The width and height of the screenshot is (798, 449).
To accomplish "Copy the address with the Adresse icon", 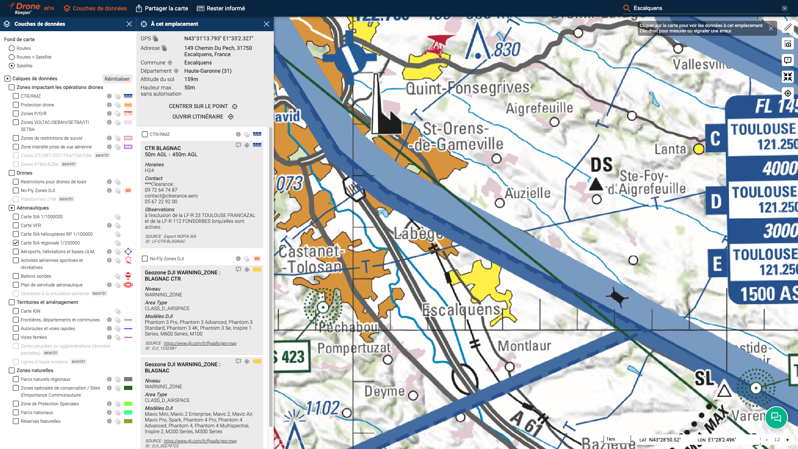I will pos(164,48).
